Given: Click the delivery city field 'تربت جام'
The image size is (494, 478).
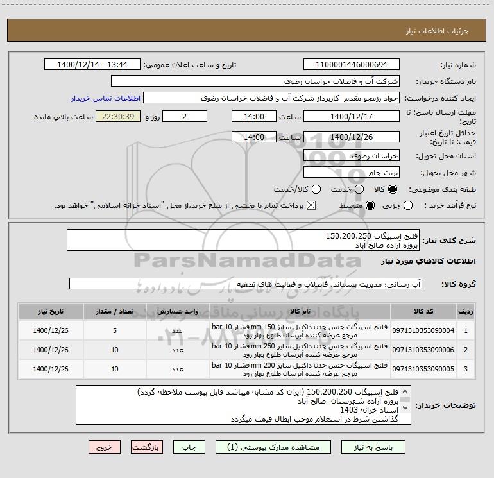Looking at the screenshot, I should (x=352, y=173).
